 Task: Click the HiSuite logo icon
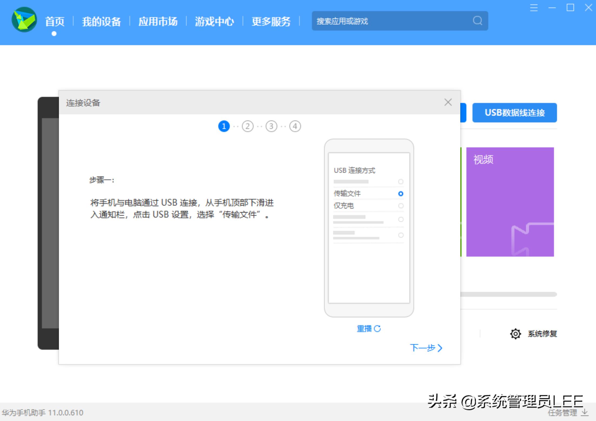tap(24, 21)
